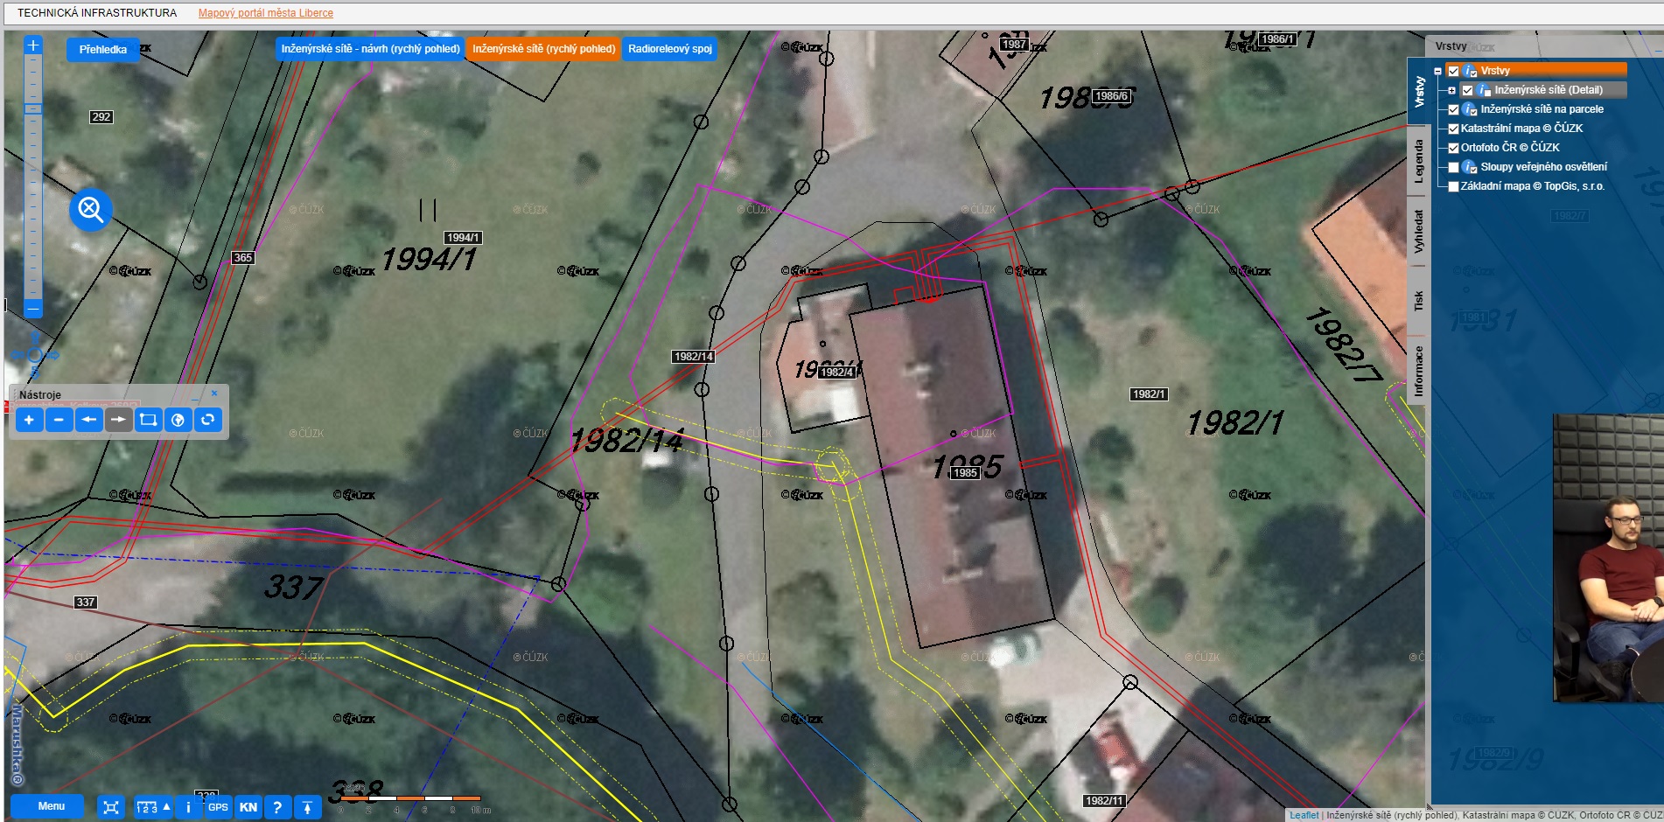
Task: Select orange Inženýrské sítě (rychlý pohled) tab
Action: [543, 49]
